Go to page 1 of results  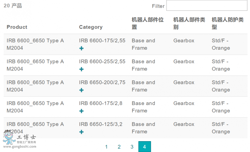pyautogui.click(x=106, y=147)
